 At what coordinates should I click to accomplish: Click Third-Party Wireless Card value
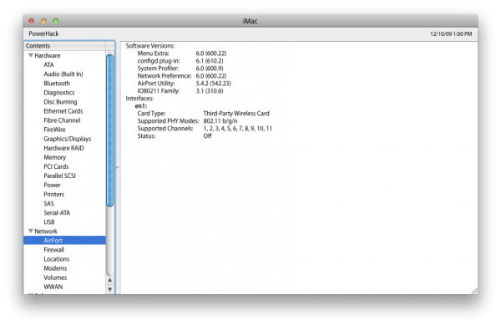[236, 113]
